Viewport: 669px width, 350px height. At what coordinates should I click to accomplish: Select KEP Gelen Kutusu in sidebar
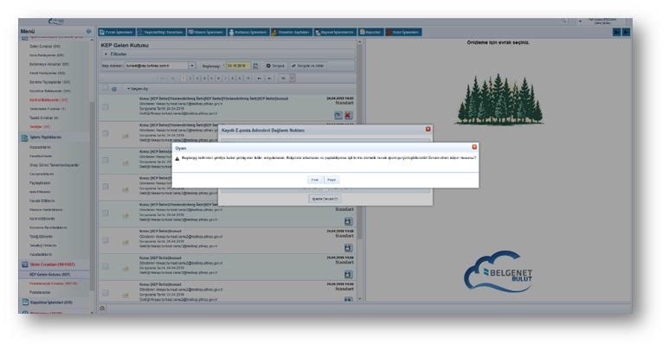pyautogui.click(x=49, y=274)
